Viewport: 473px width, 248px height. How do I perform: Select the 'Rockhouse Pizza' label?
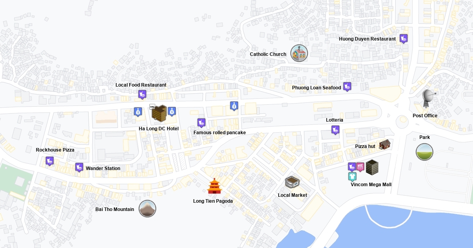55,150
